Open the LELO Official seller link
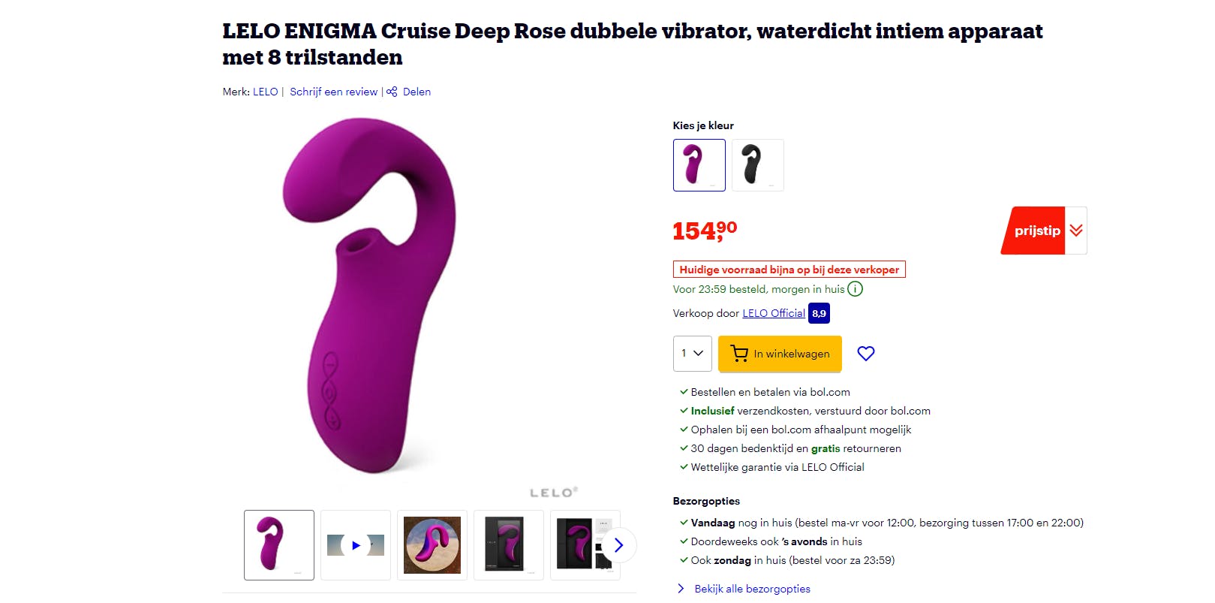 tap(774, 313)
